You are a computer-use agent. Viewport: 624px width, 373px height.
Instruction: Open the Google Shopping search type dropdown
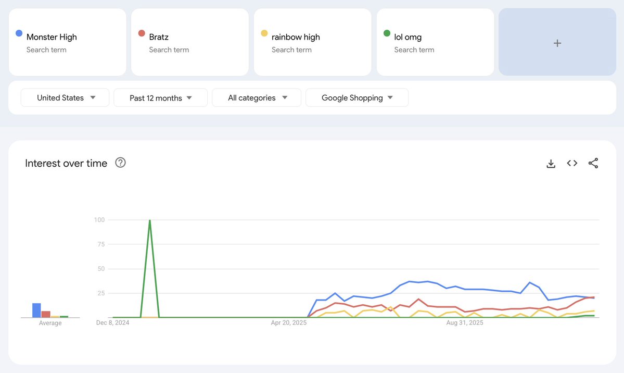coord(357,97)
